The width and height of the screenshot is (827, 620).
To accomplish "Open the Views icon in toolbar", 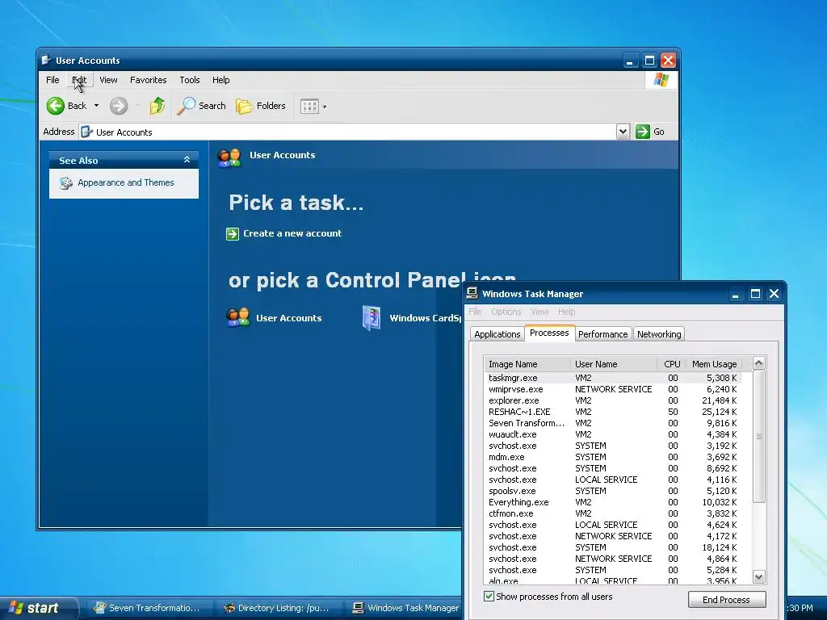I will pyautogui.click(x=309, y=107).
